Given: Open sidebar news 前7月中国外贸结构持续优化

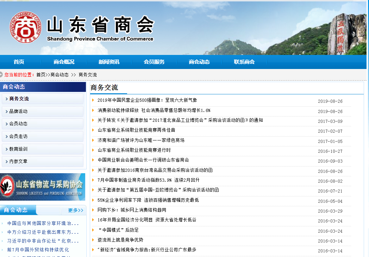Looking at the screenshot, I should (x=38, y=250).
